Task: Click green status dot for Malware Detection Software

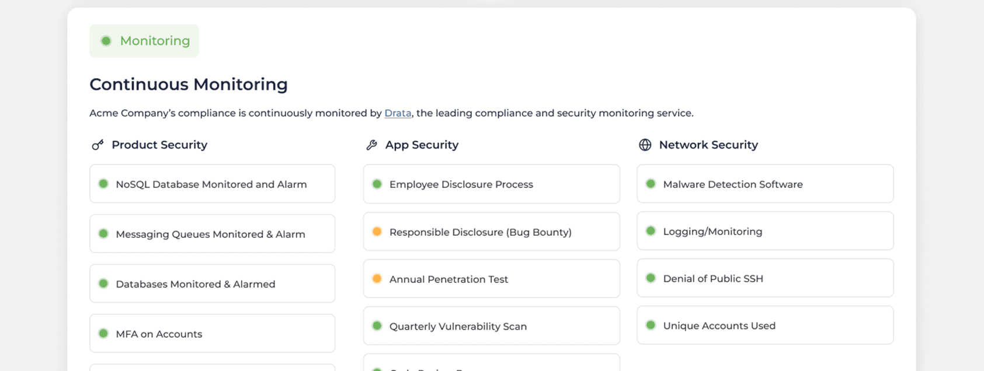Action: [651, 184]
